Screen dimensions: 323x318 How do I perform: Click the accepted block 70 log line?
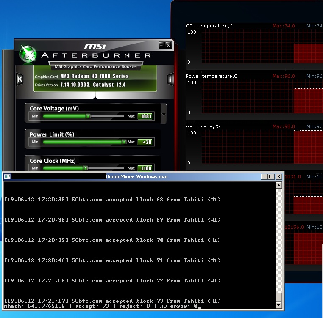pyautogui.click(x=112, y=240)
